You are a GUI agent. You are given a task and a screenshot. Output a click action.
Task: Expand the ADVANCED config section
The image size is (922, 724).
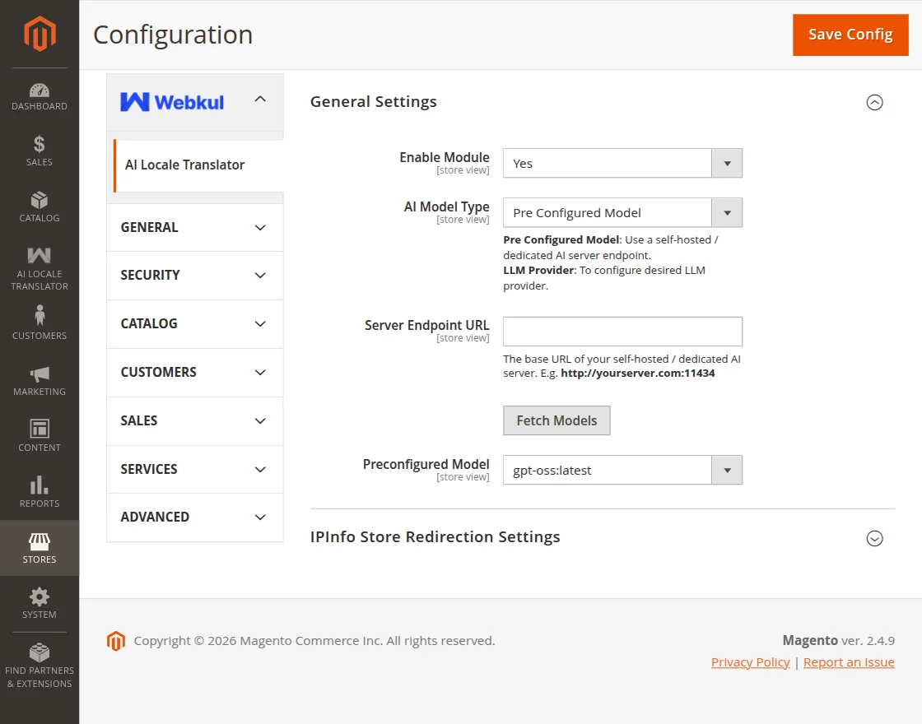(x=194, y=517)
